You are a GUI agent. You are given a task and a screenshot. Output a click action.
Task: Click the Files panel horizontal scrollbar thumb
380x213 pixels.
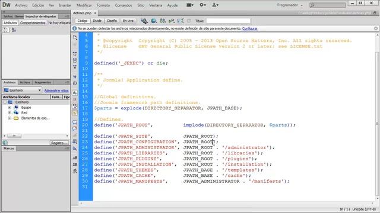14,136
